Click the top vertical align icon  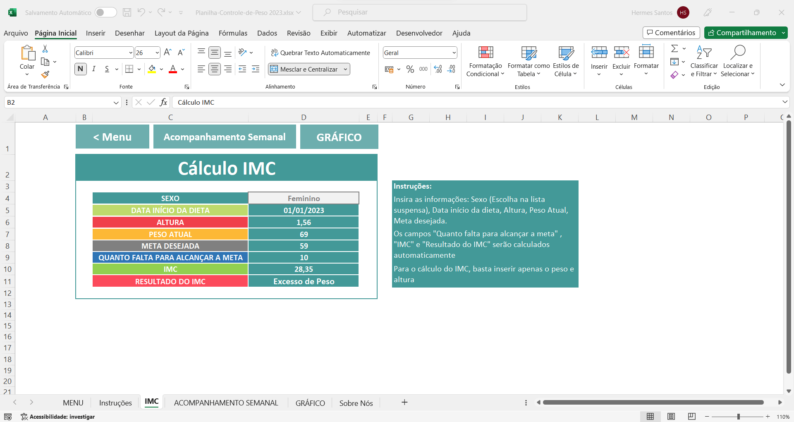[201, 53]
